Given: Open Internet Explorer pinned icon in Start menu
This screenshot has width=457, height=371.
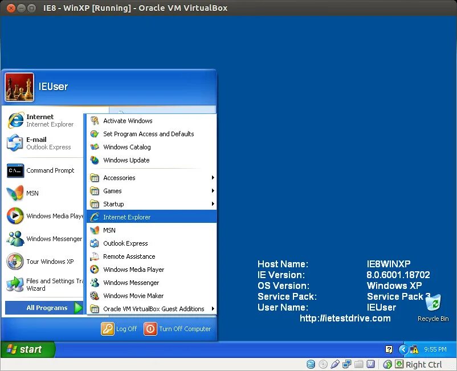Looking at the screenshot, I should point(15,120).
